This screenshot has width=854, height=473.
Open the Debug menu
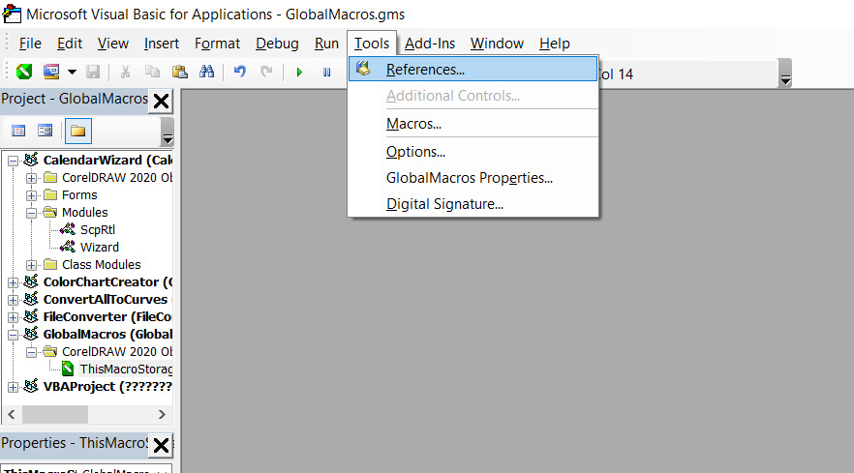pos(277,43)
